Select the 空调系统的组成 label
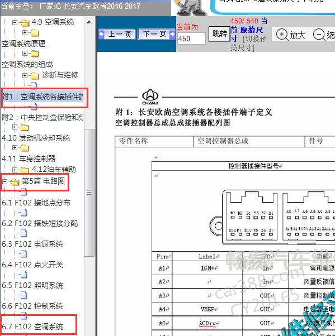This screenshot has width=335, height=336. tap(27, 64)
